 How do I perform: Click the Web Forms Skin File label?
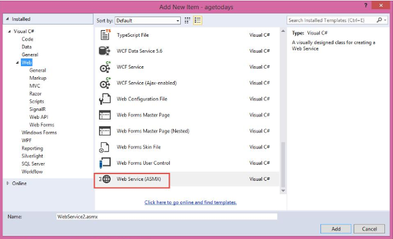point(138,147)
